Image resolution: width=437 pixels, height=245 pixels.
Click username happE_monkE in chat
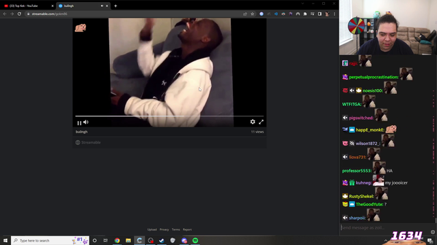coord(370,130)
